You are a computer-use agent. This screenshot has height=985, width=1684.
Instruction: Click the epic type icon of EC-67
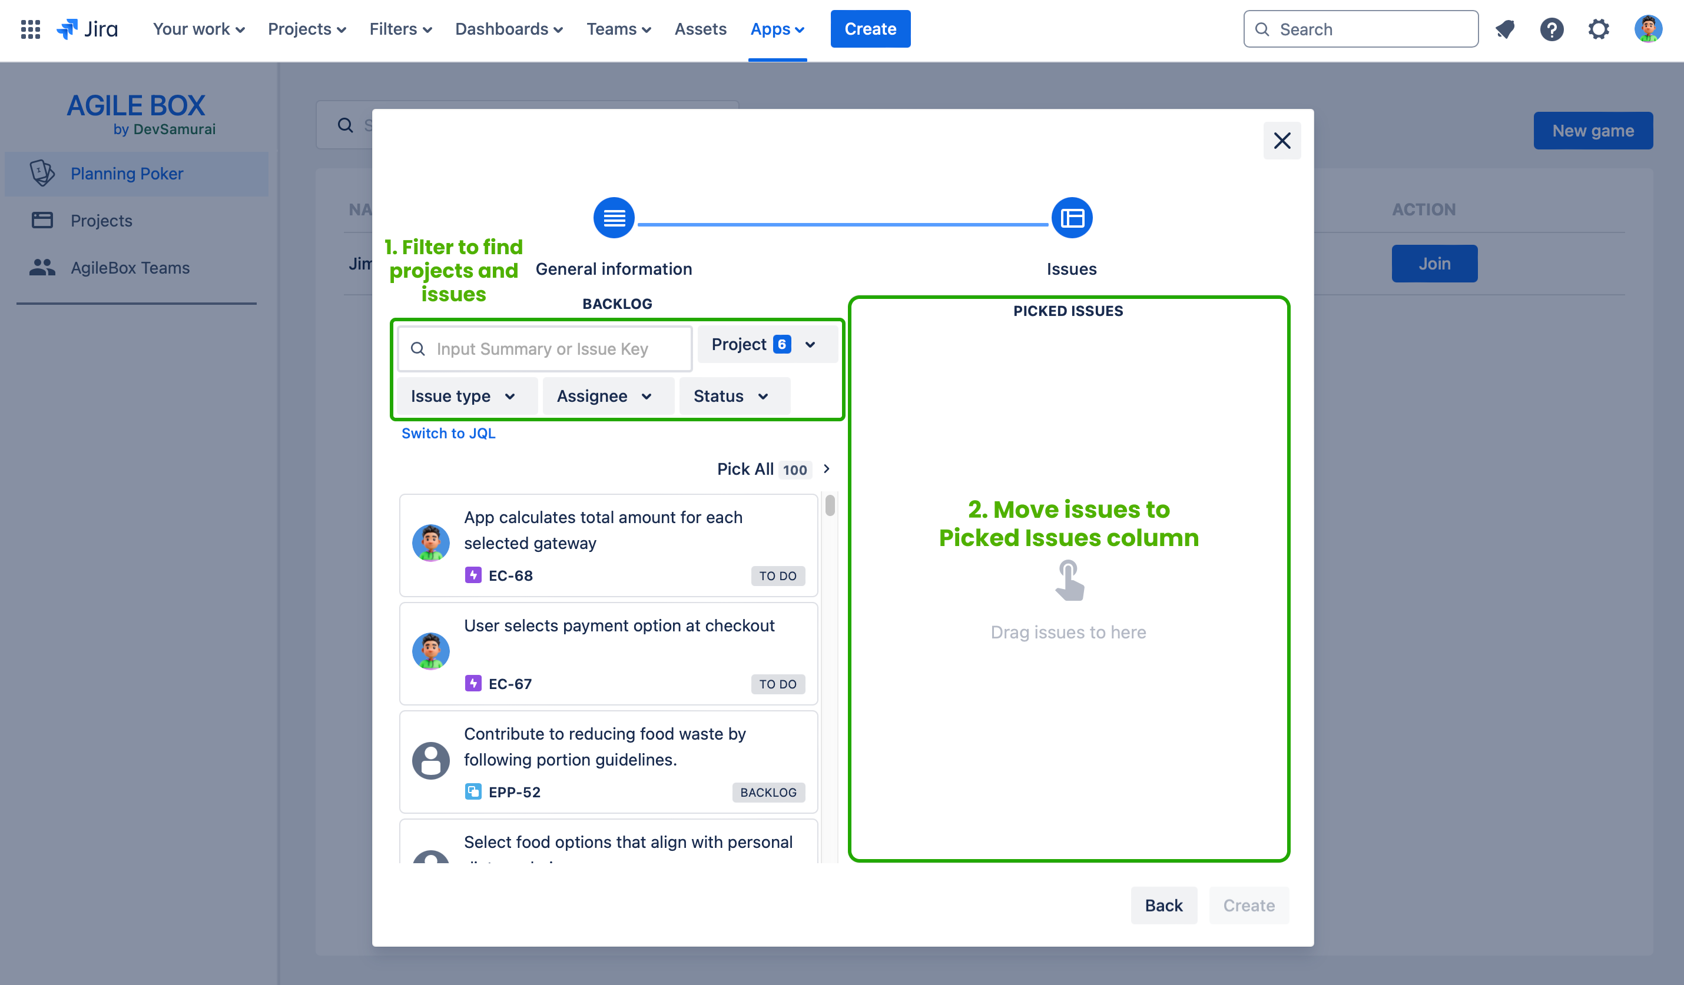click(x=473, y=683)
